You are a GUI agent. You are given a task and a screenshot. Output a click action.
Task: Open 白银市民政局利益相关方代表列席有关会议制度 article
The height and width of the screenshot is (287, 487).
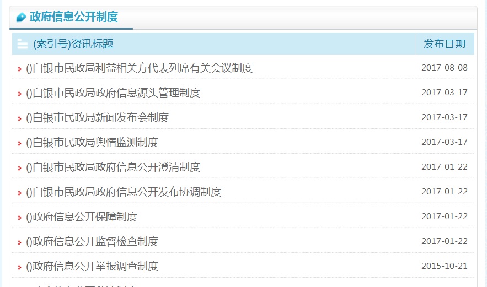click(139, 68)
